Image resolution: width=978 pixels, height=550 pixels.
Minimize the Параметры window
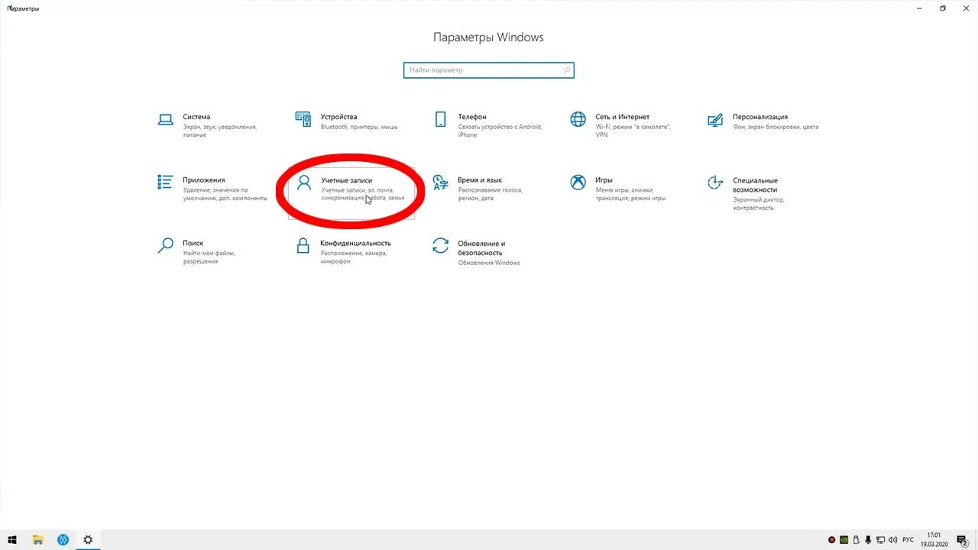tap(920, 8)
